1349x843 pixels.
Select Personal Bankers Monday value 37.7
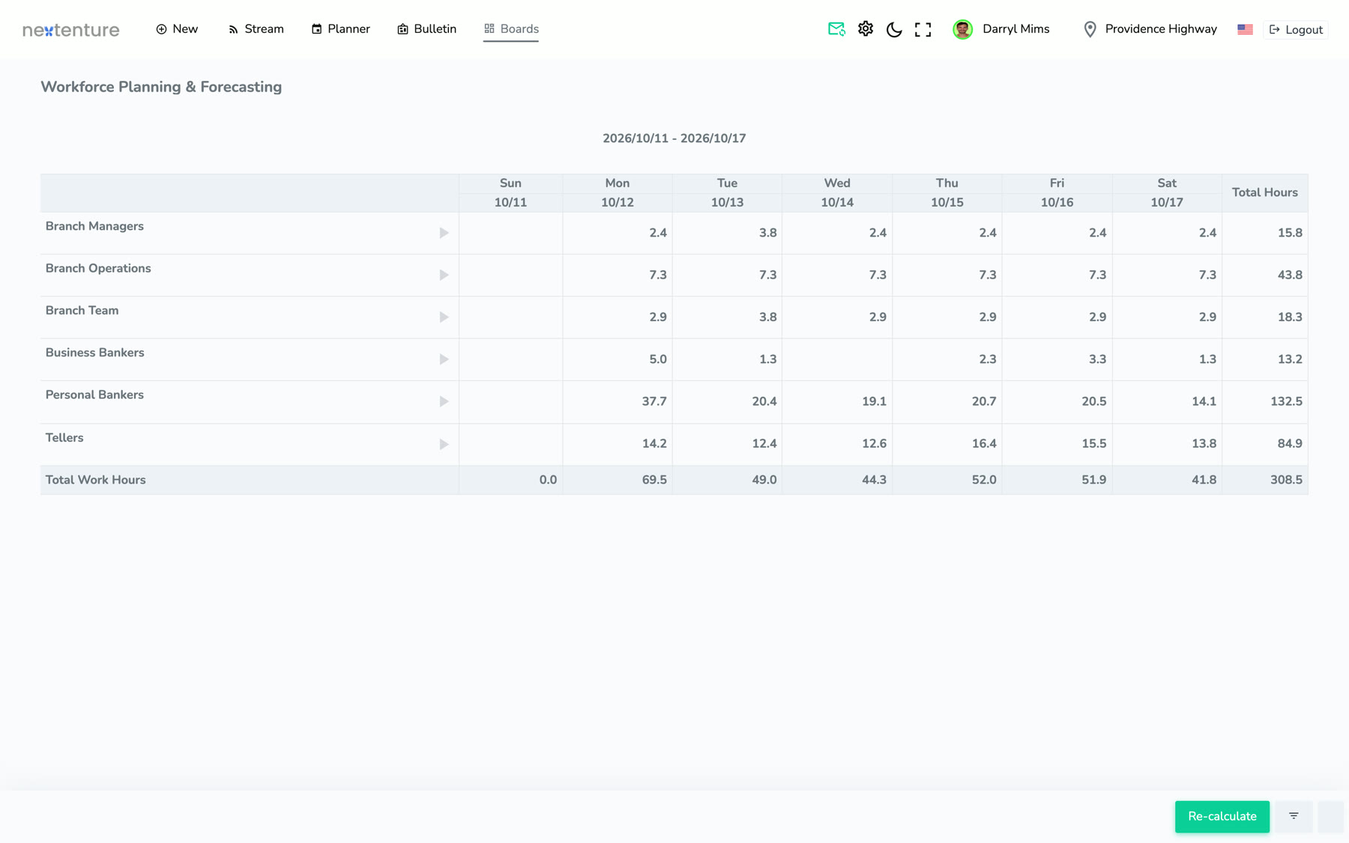click(654, 401)
